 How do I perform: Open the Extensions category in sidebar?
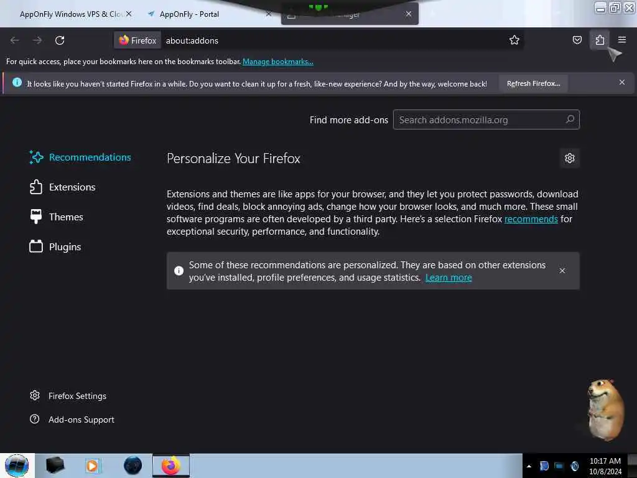coord(63,187)
